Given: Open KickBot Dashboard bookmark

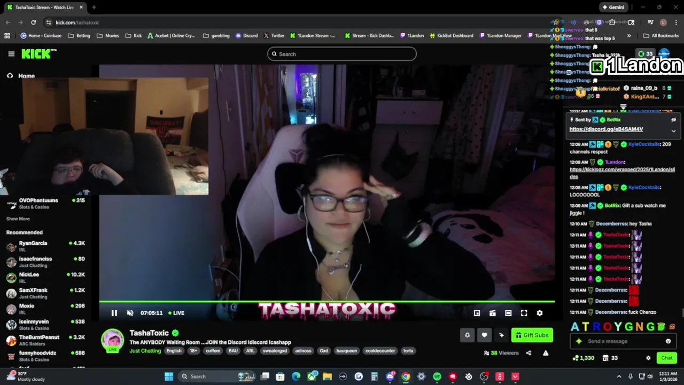Looking at the screenshot, I should pyautogui.click(x=451, y=36).
